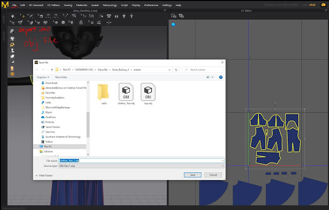
Task: Pop out the 3D window with its corner icon
Action: coord(165,10)
